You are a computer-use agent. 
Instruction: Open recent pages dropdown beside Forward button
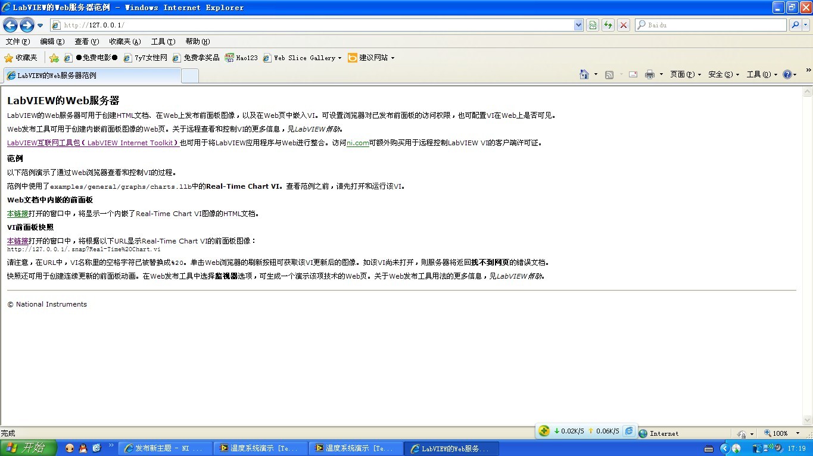pos(40,26)
